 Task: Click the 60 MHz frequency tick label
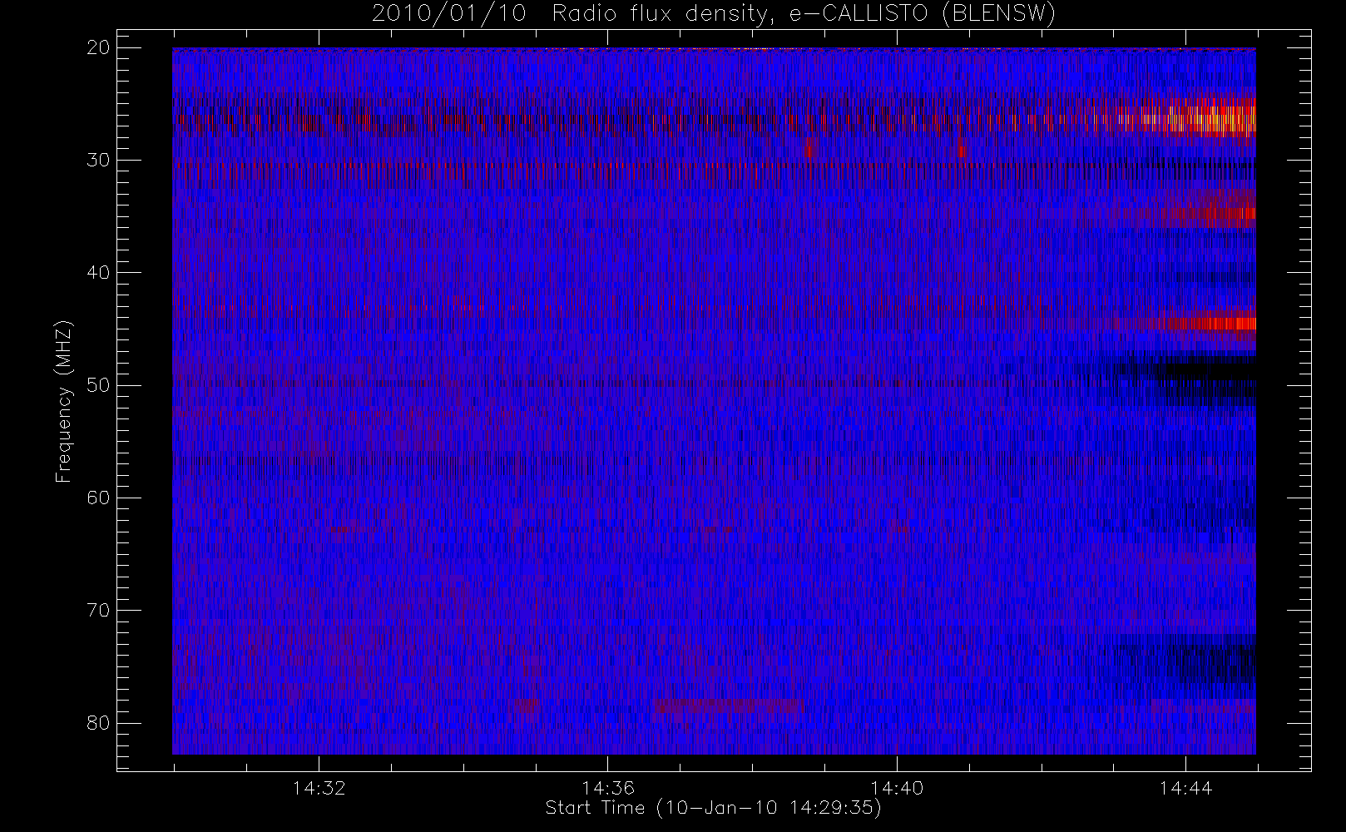click(98, 498)
